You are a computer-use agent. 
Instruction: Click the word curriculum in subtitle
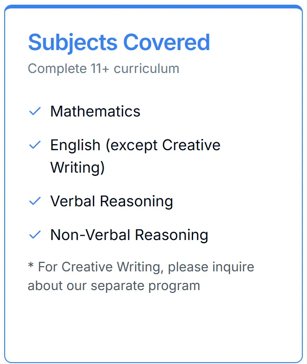[x=147, y=69]
